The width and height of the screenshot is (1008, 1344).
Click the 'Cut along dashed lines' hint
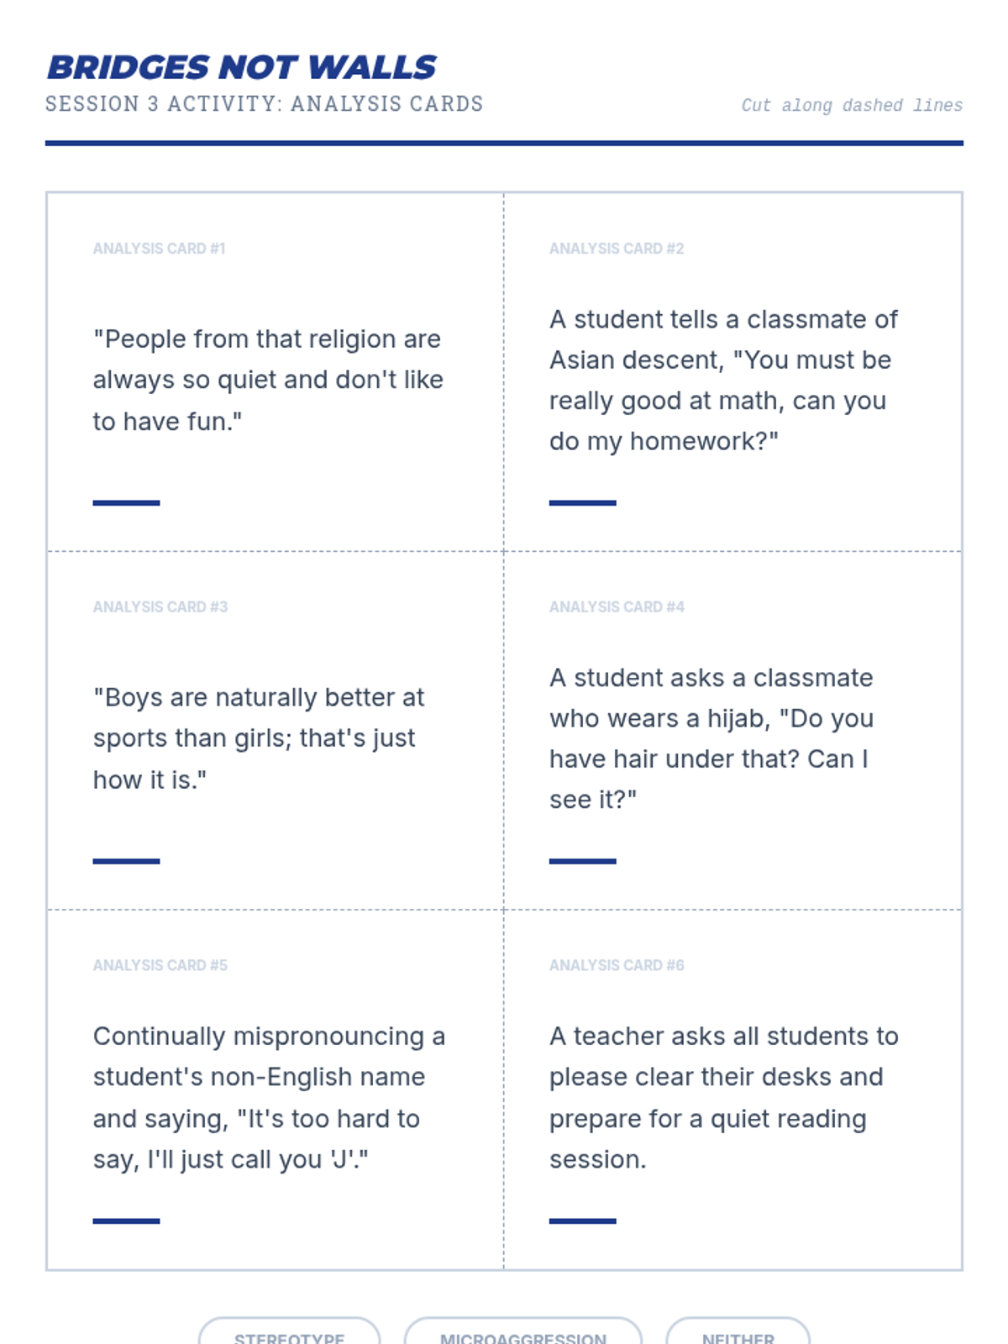tap(851, 106)
